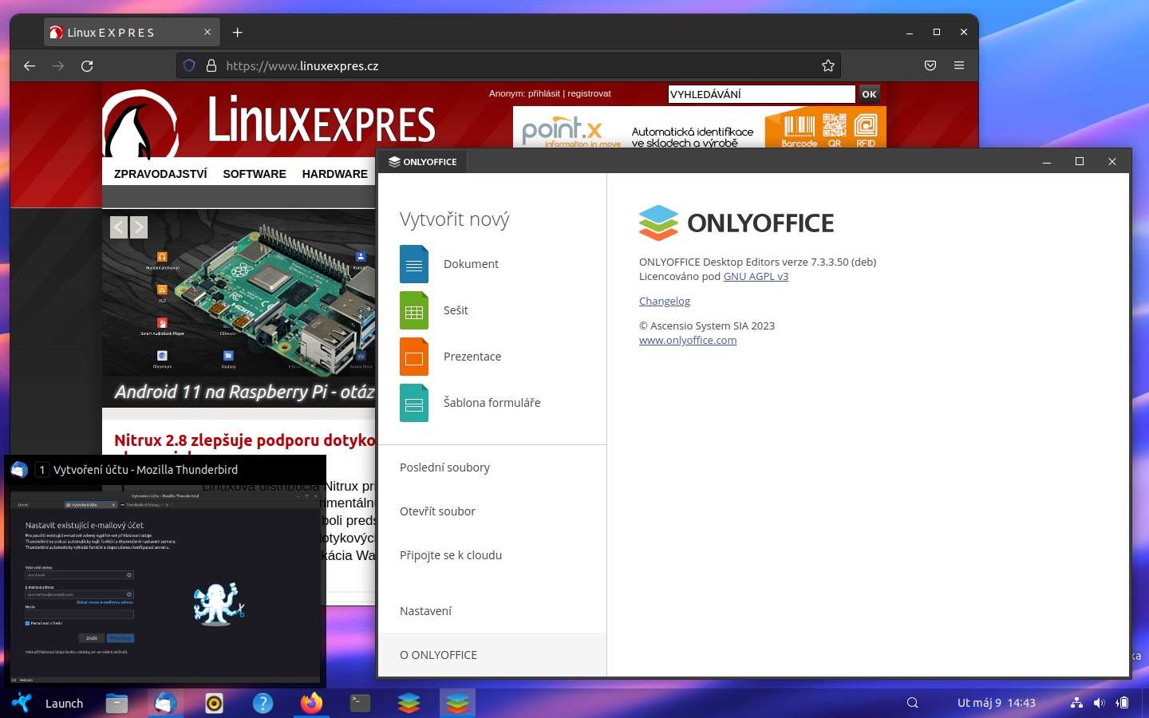Open the Changelog link

[x=665, y=302]
